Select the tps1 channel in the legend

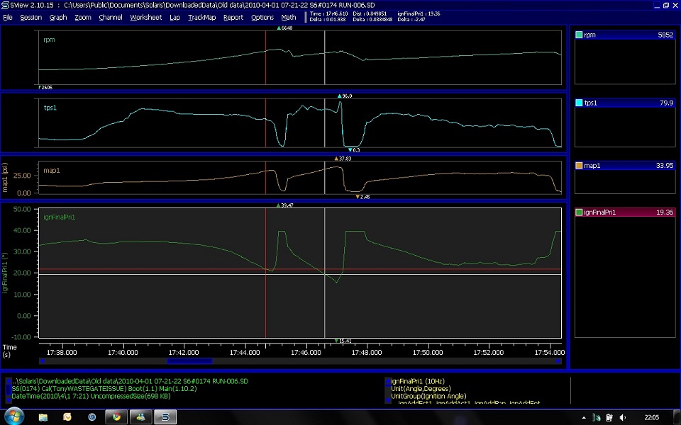point(625,103)
